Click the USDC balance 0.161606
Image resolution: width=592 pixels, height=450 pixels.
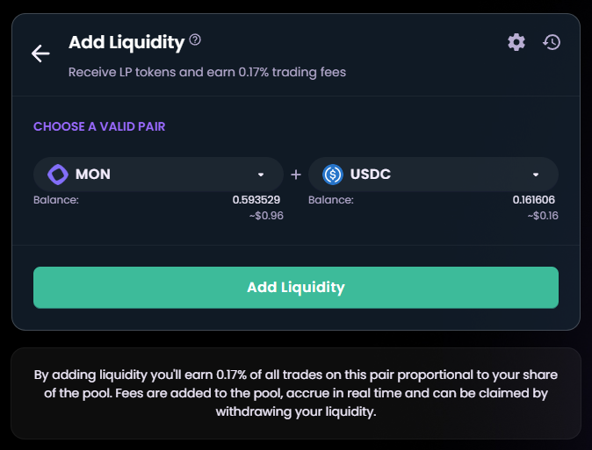click(x=533, y=200)
